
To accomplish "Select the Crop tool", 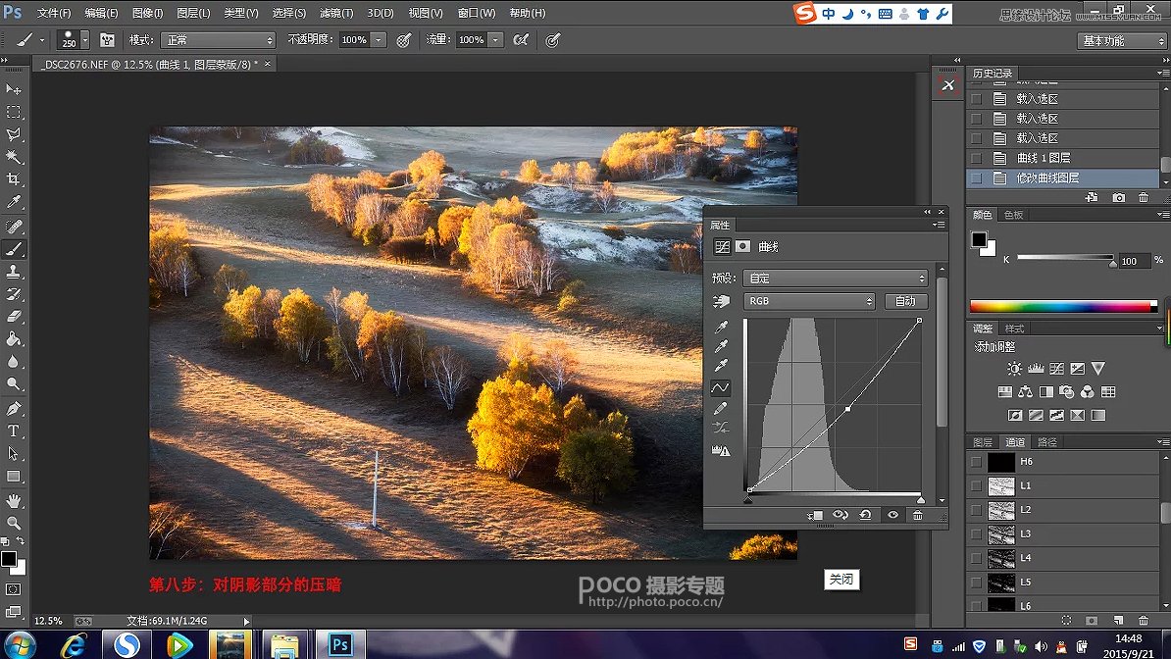I will 14,179.
